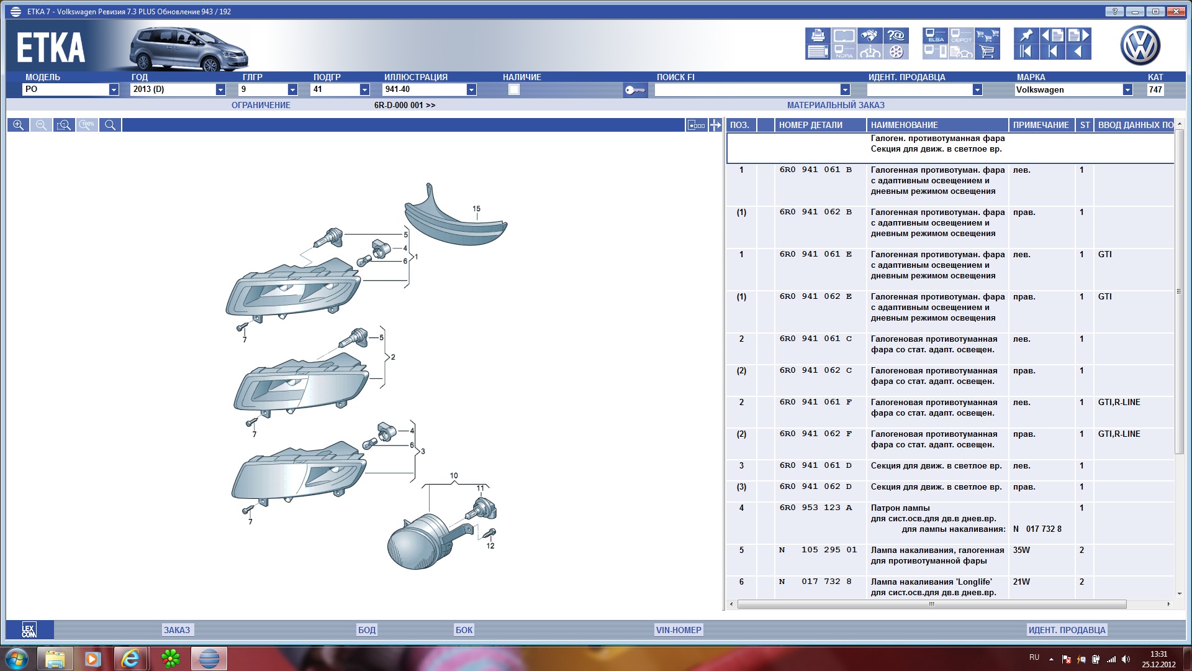1192x671 pixels.
Task: Click the ELSA system icon
Action: click(x=935, y=35)
